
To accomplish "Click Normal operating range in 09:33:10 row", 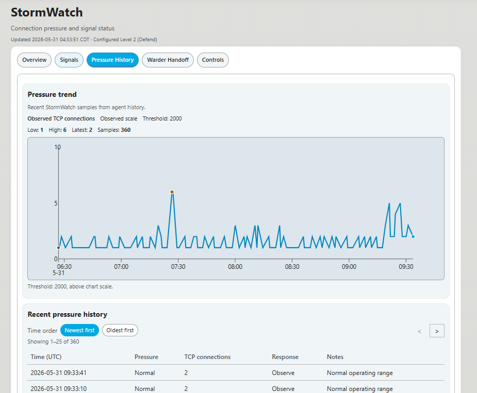I will point(360,388).
